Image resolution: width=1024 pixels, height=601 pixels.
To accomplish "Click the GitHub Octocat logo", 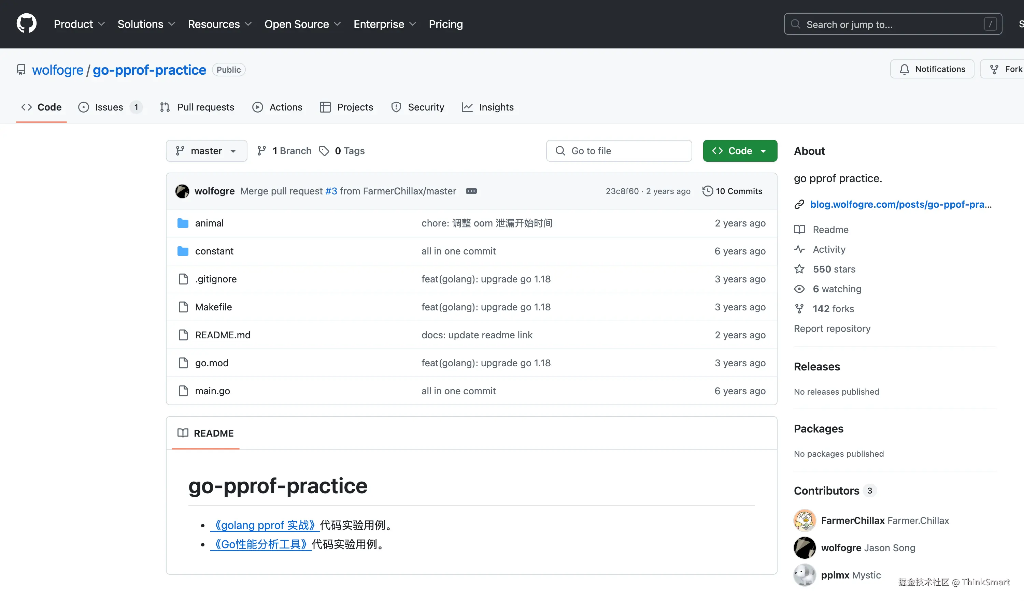I will click(x=26, y=24).
